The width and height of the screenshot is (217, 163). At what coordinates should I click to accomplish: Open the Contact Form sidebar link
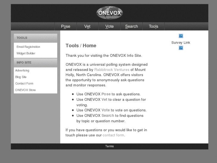click(24, 83)
